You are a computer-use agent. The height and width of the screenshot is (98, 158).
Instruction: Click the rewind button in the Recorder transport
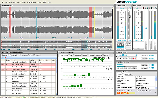pyautogui.click(x=121, y=59)
